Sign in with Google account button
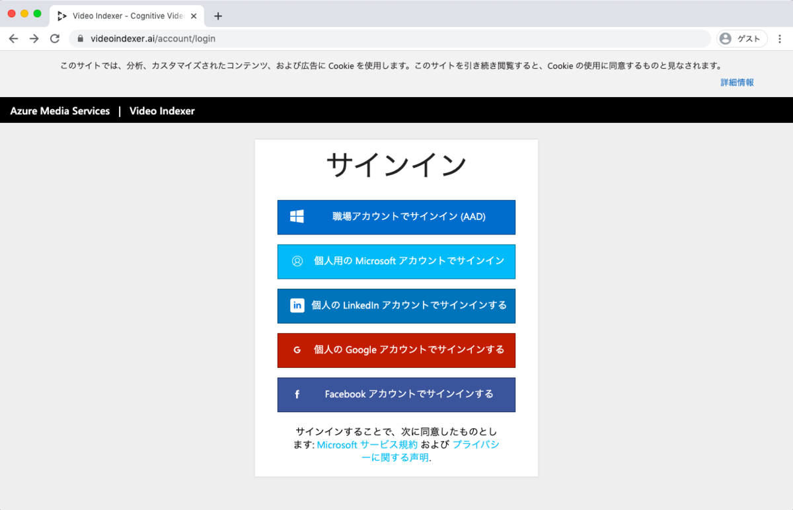Image resolution: width=793 pixels, height=510 pixels. click(x=397, y=350)
